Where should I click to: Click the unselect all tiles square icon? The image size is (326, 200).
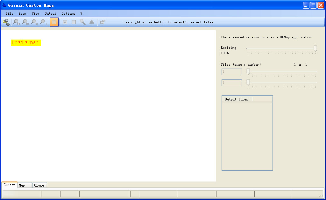[74, 22]
